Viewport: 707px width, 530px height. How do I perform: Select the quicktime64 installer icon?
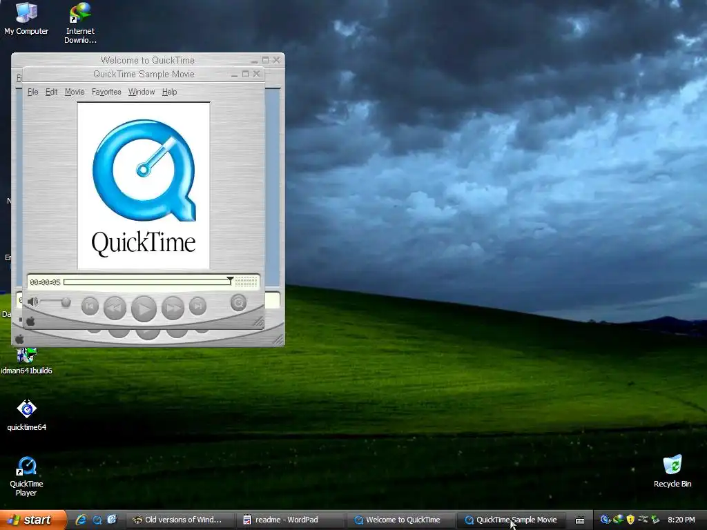(27, 415)
